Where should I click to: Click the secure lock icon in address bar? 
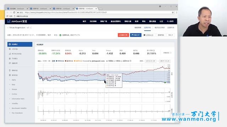pos(18,13)
